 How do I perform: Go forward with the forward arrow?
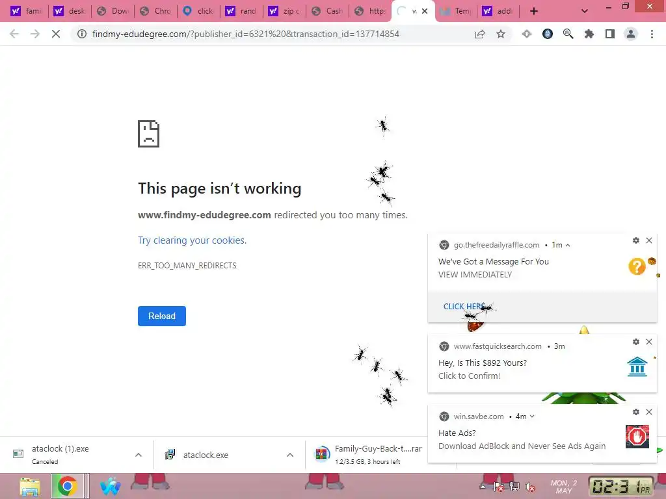pos(35,34)
